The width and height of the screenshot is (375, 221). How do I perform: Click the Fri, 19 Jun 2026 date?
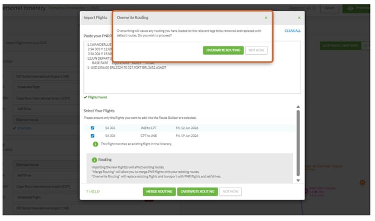pos(187,136)
